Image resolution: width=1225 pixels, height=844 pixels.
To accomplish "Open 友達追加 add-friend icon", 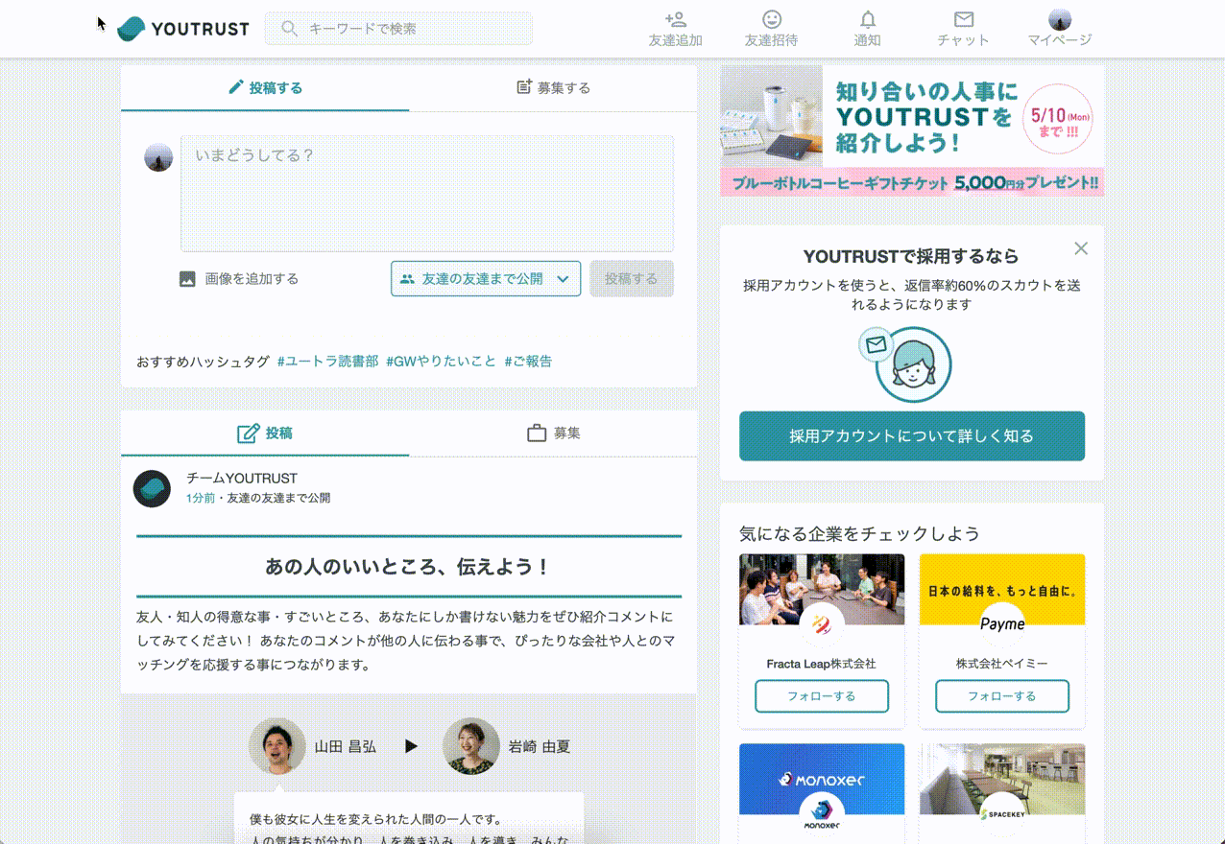I will pos(675,19).
